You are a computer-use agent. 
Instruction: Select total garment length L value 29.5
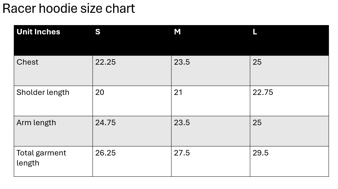[261, 153]
